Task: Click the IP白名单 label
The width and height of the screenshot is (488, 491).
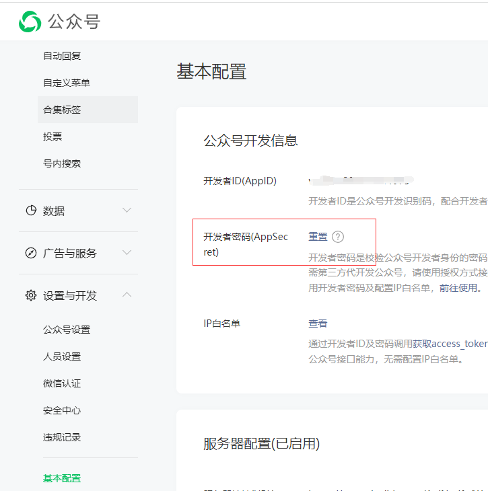Action: click(x=222, y=324)
